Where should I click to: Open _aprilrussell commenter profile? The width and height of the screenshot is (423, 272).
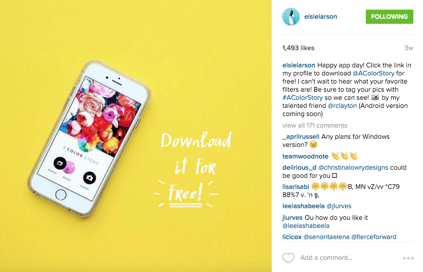301,137
